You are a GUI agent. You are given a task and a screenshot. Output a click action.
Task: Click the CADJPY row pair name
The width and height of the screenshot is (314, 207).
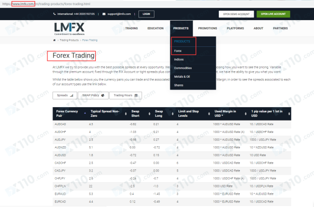60,171
